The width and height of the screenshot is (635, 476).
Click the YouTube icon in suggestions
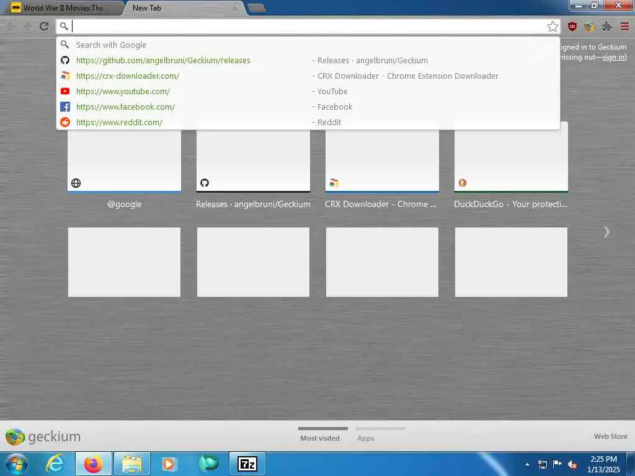pyautogui.click(x=64, y=91)
